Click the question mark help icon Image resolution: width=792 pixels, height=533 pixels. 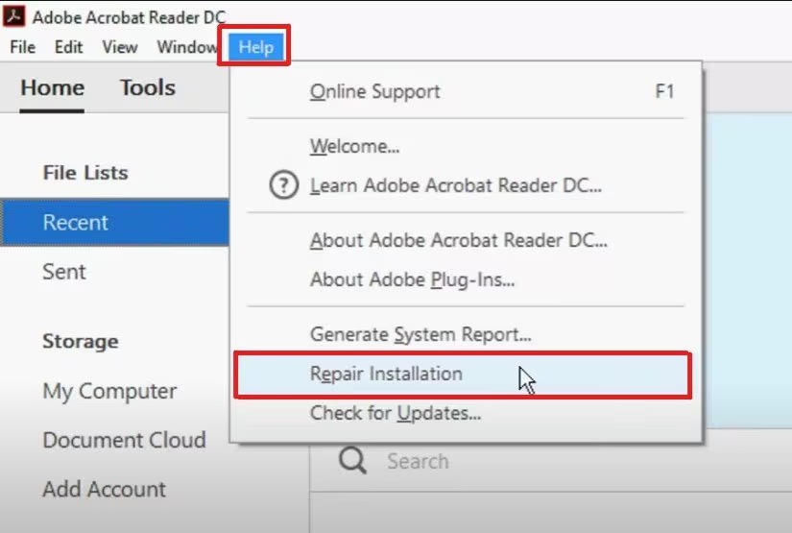(283, 185)
